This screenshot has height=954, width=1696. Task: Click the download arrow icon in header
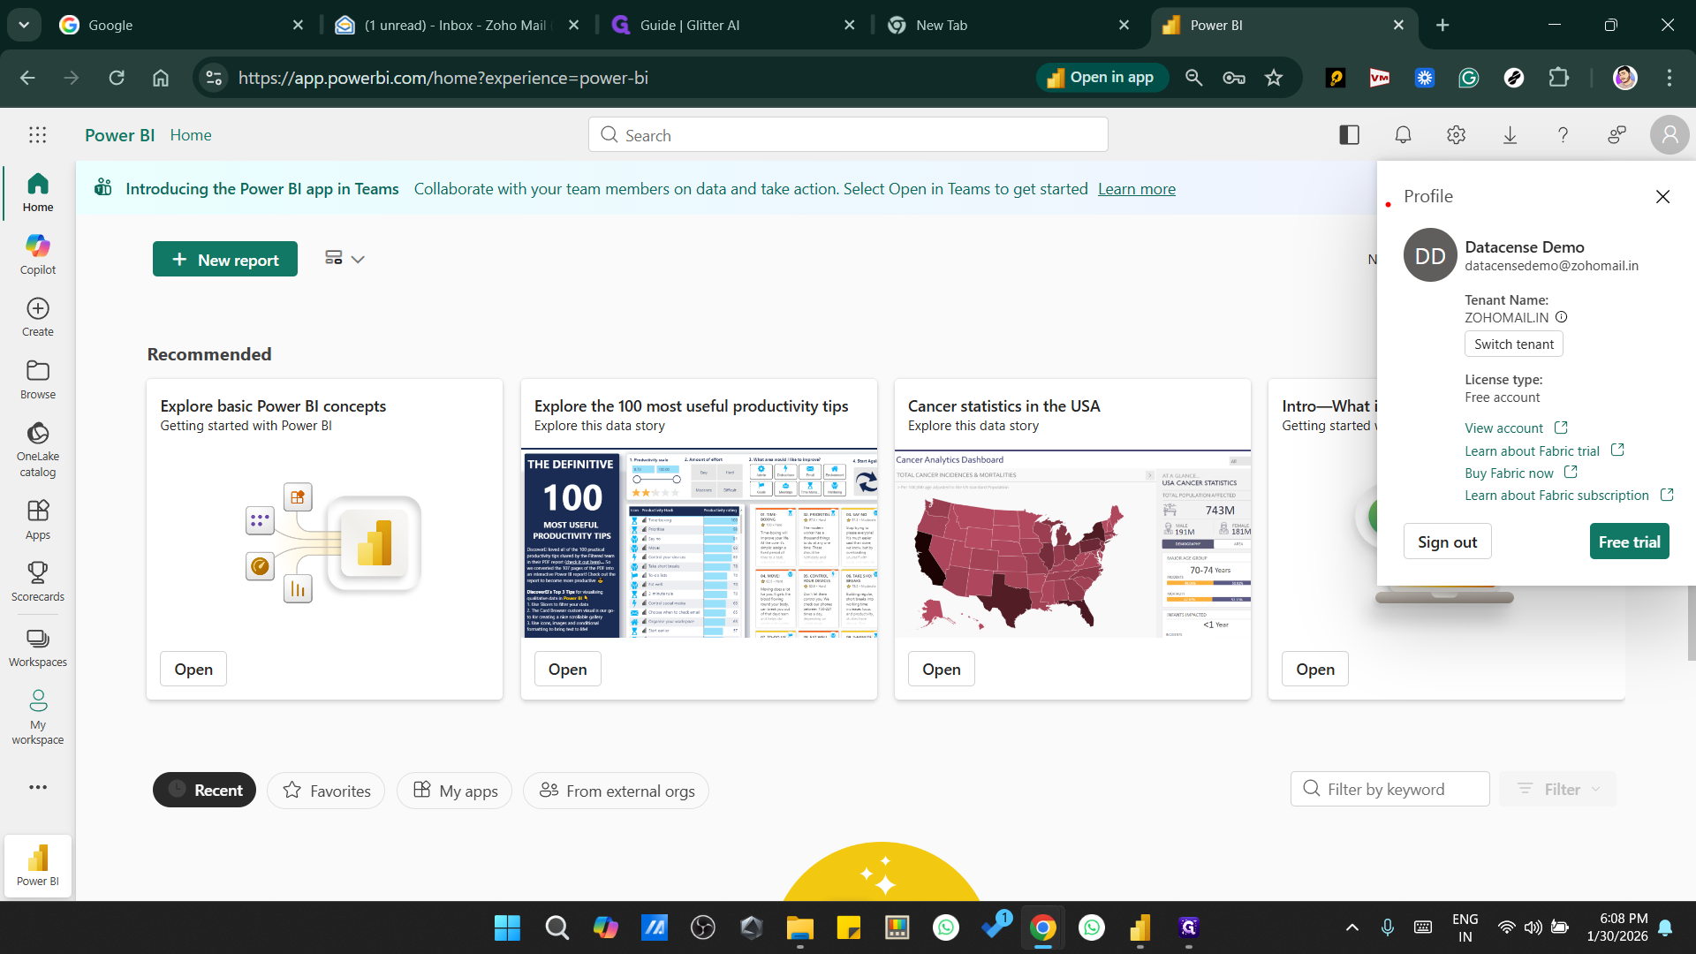1510,135
